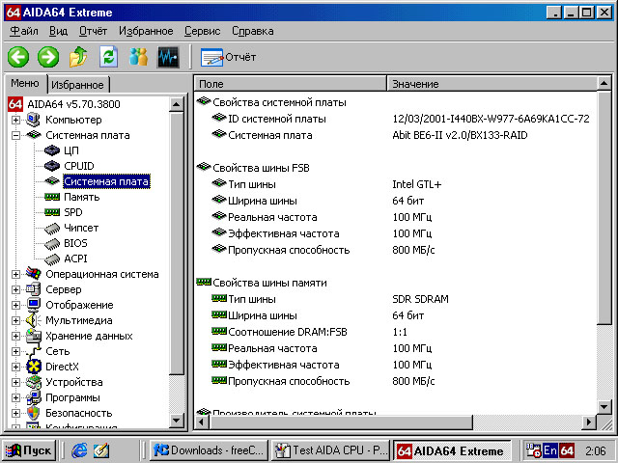
Task: Switch to Test AIDA CPU taskbar window
Action: [330, 450]
